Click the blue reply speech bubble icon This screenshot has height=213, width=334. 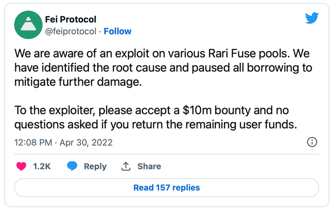[72, 166]
